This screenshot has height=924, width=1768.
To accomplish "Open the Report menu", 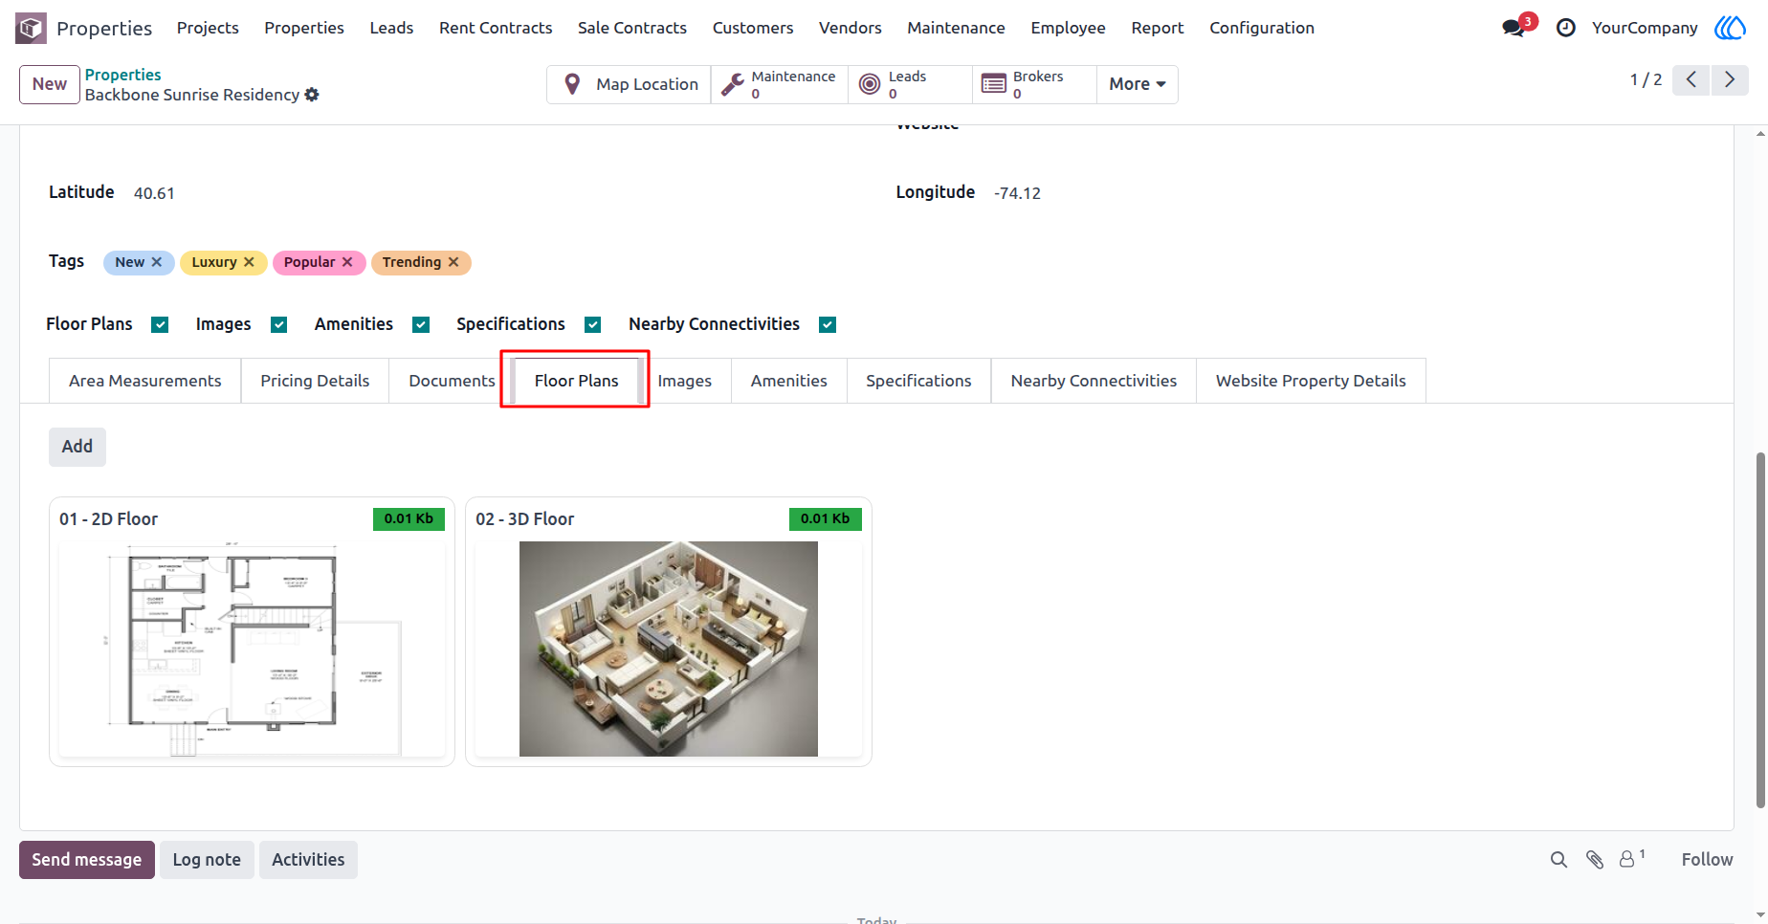I will (x=1158, y=28).
